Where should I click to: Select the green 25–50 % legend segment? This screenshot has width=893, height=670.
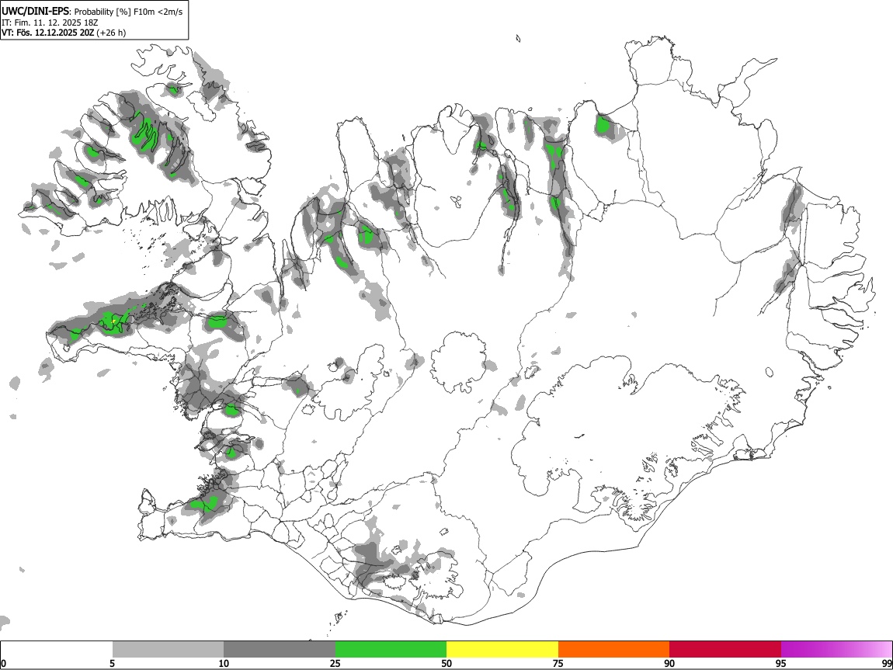(391, 649)
